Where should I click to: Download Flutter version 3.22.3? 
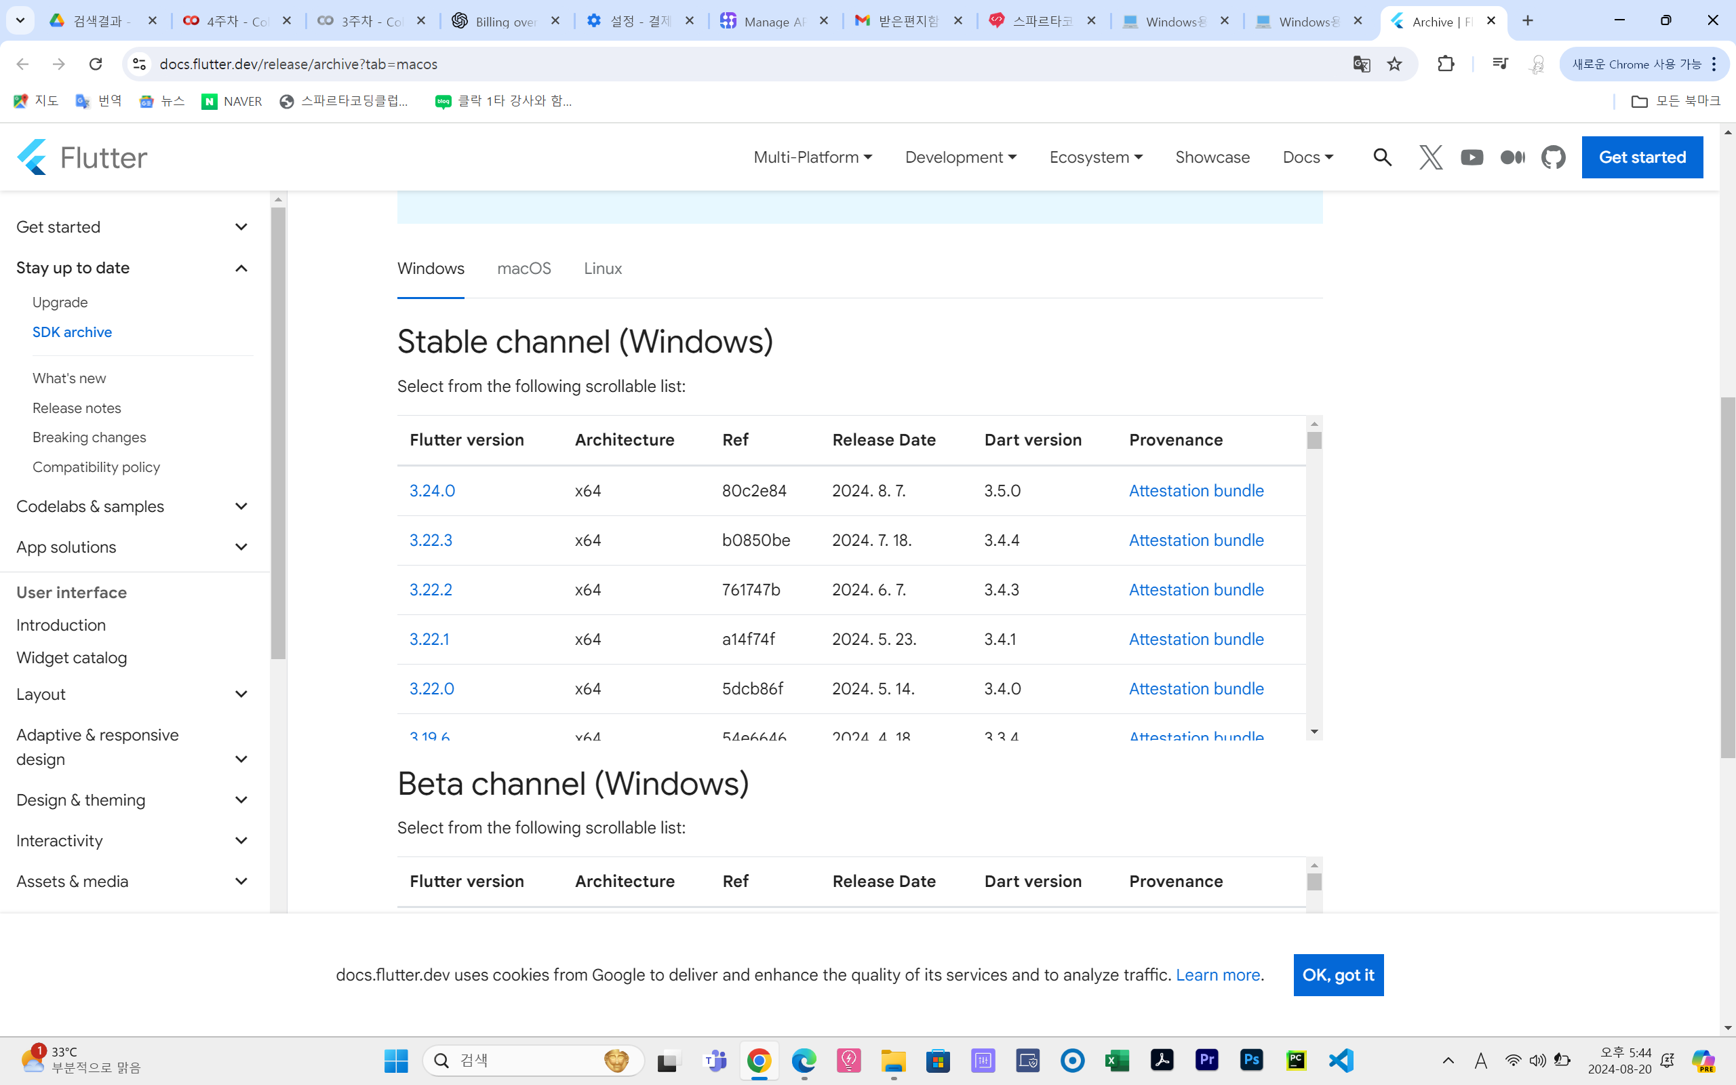[x=431, y=540]
